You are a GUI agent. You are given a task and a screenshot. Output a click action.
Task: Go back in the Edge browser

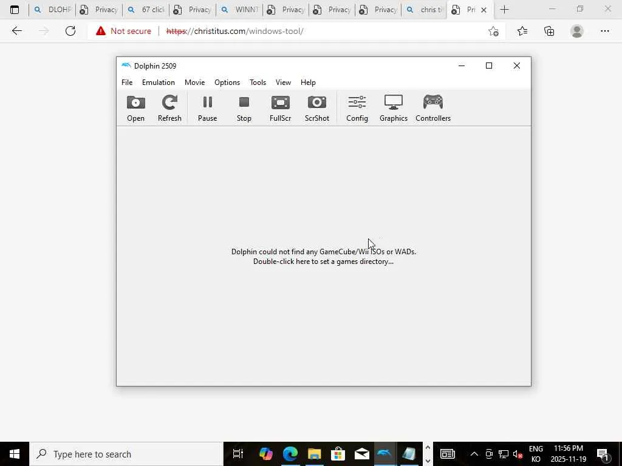pyautogui.click(x=16, y=31)
